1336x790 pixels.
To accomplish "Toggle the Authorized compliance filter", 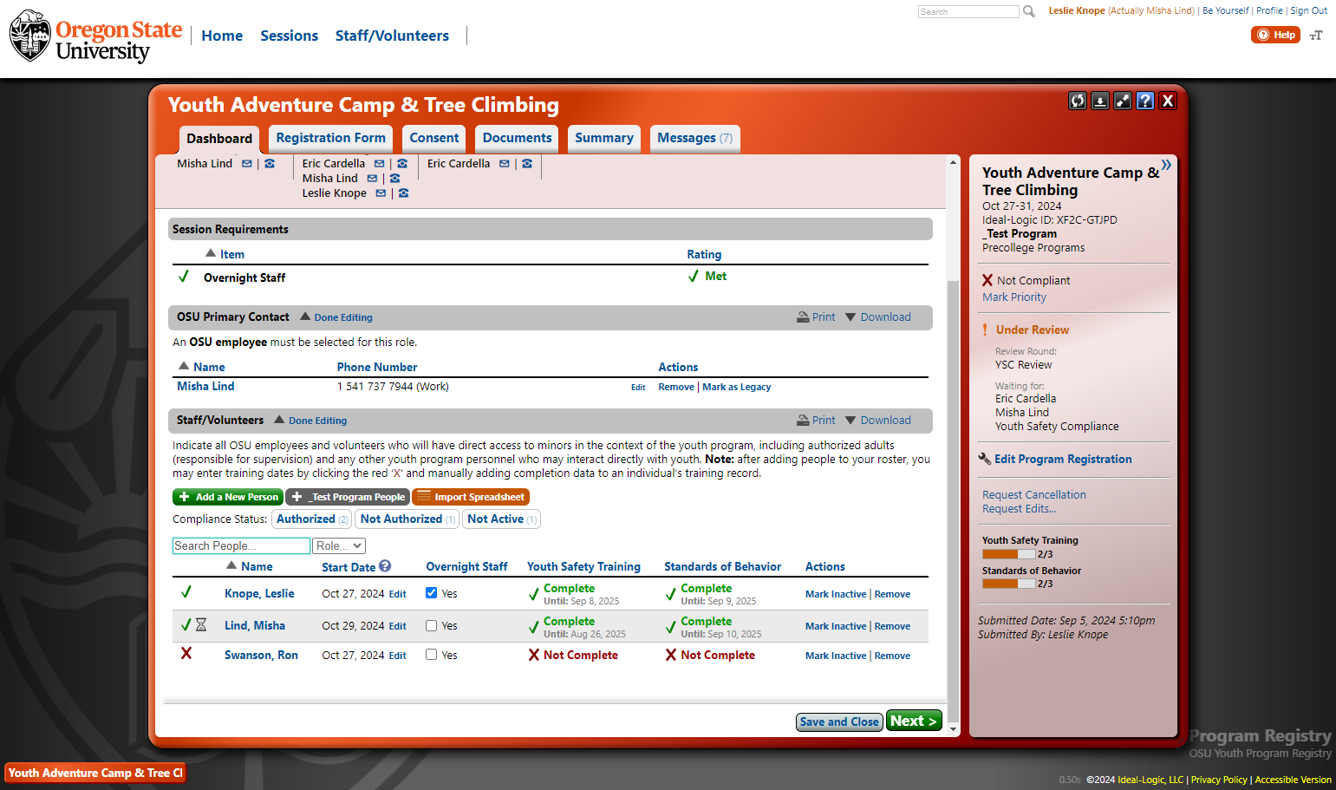I will pyautogui.click(x=312, y=519).
